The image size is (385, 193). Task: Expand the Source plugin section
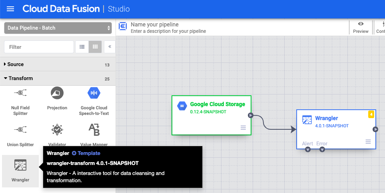pyautogui.click(x=16, y=64)
